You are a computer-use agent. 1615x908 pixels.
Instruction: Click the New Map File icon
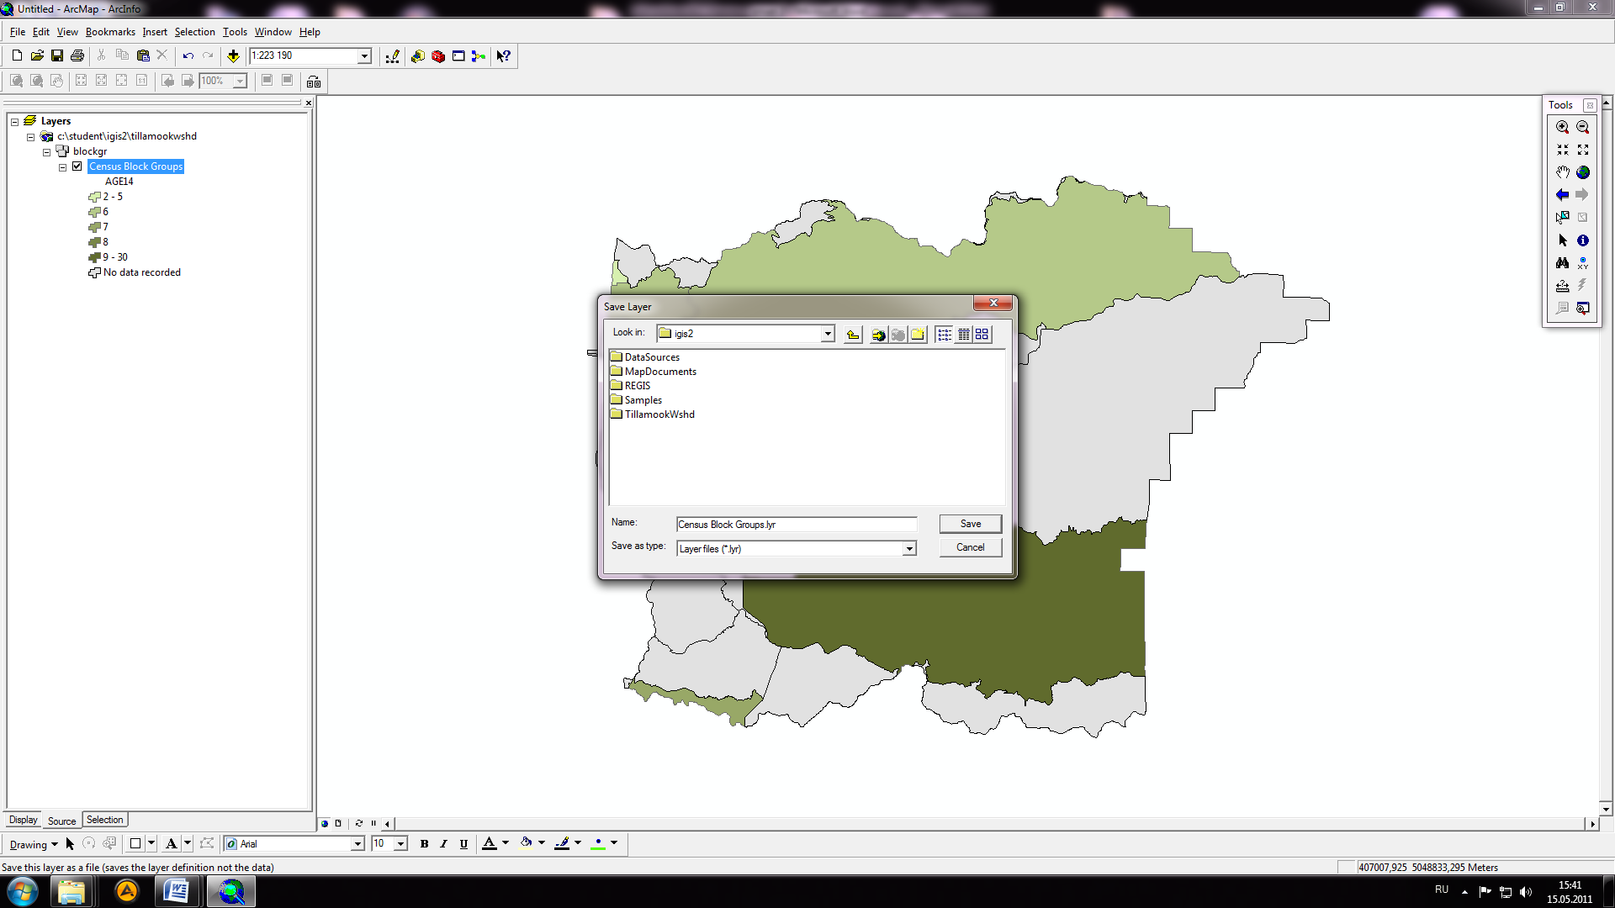pyautogui.click(x=17, y=55)
